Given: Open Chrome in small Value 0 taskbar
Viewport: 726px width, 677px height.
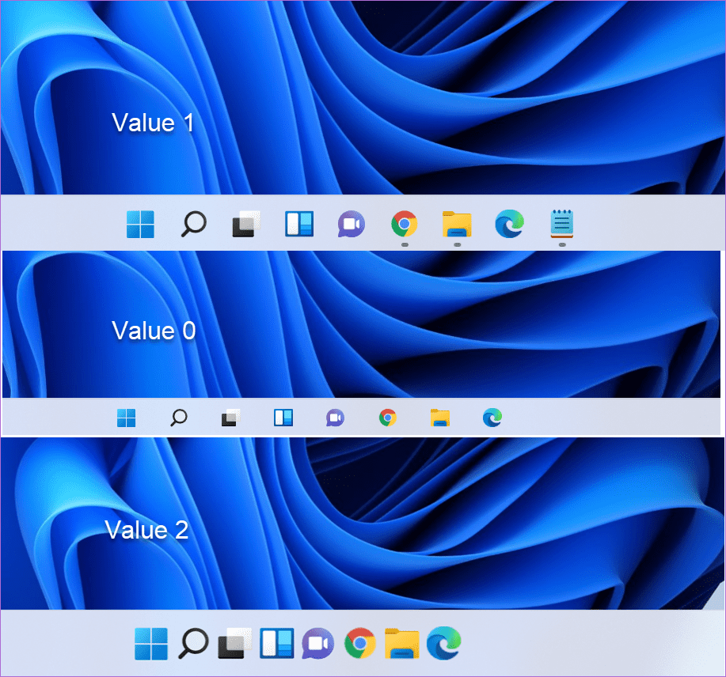Looking at the screenshot, I should tap(387, 418).
